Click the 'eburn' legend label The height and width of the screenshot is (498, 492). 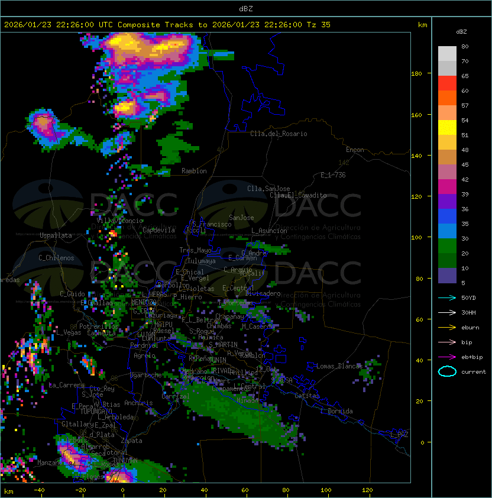point(470,328)
